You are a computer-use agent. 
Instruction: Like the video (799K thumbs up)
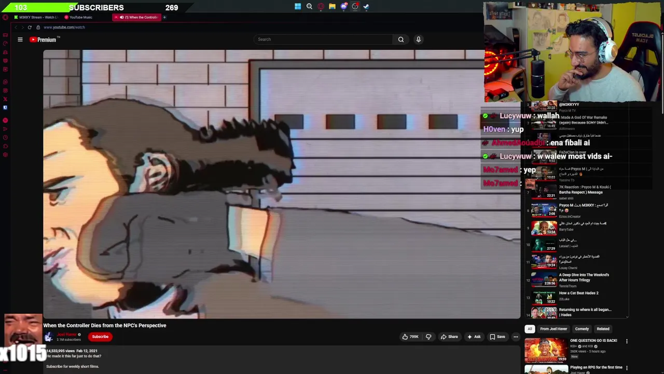coord(410,337)
